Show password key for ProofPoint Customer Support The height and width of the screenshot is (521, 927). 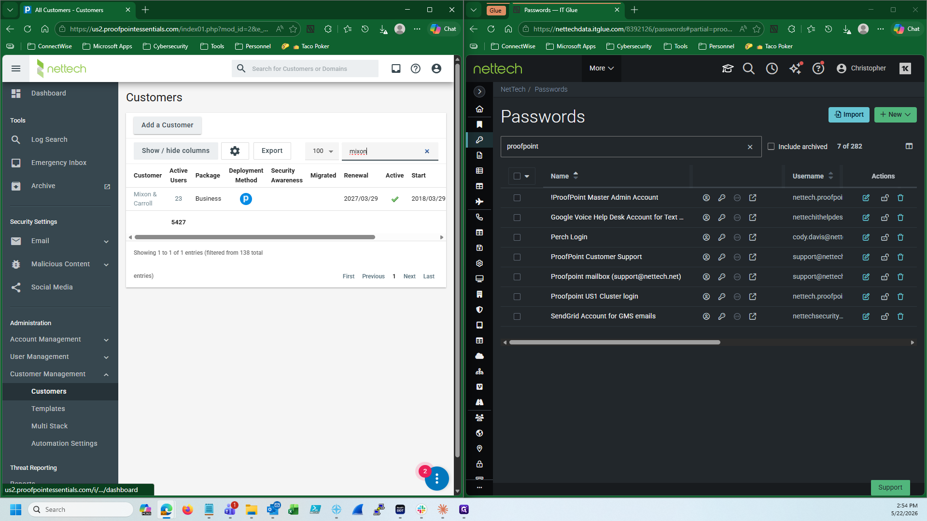[722, 257]
